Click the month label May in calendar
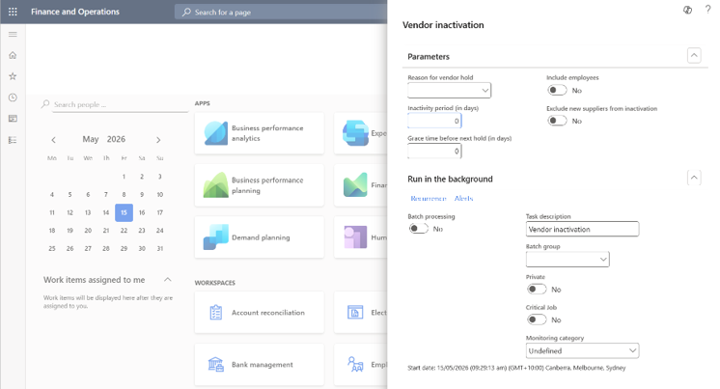The height and width of the screenshot is (389, 720). (x=91, y=139)
